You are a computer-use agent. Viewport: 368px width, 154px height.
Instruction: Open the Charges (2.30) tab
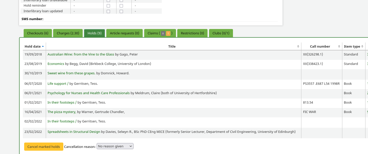coord(68,33)
